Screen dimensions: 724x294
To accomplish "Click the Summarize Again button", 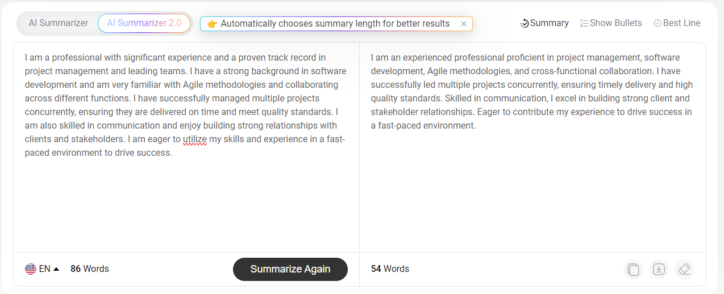I will click(290, 269).
